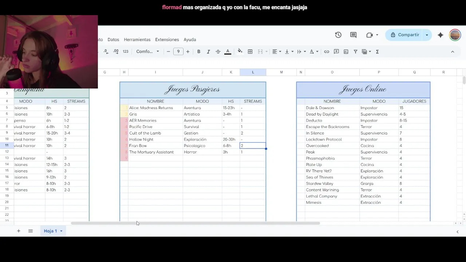Click the merge cells icon
Viewport: 466px width, 262px height.
[x=260, y=52]
